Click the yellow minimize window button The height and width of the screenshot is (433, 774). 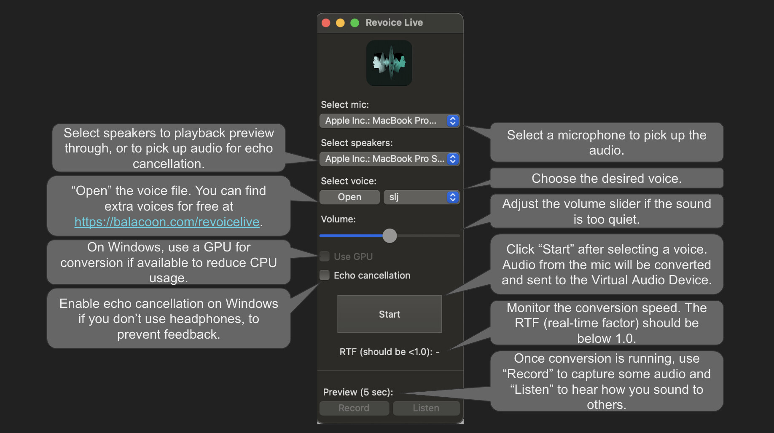pyautogui.click(x=340, y=23)
